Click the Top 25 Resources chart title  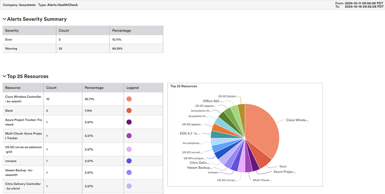tap(184, 86)
